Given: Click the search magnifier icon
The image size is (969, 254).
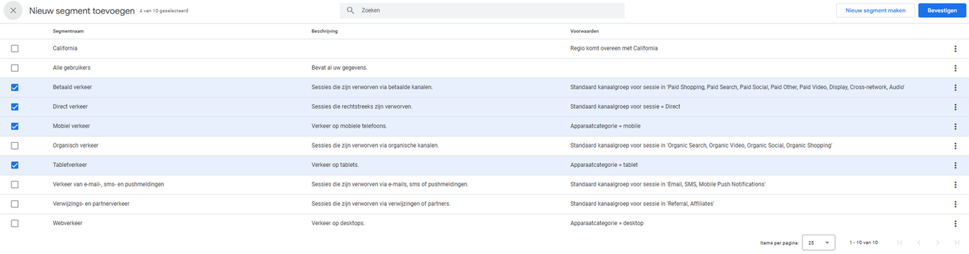Looking at the screenshot, I should tap(351, 10).
